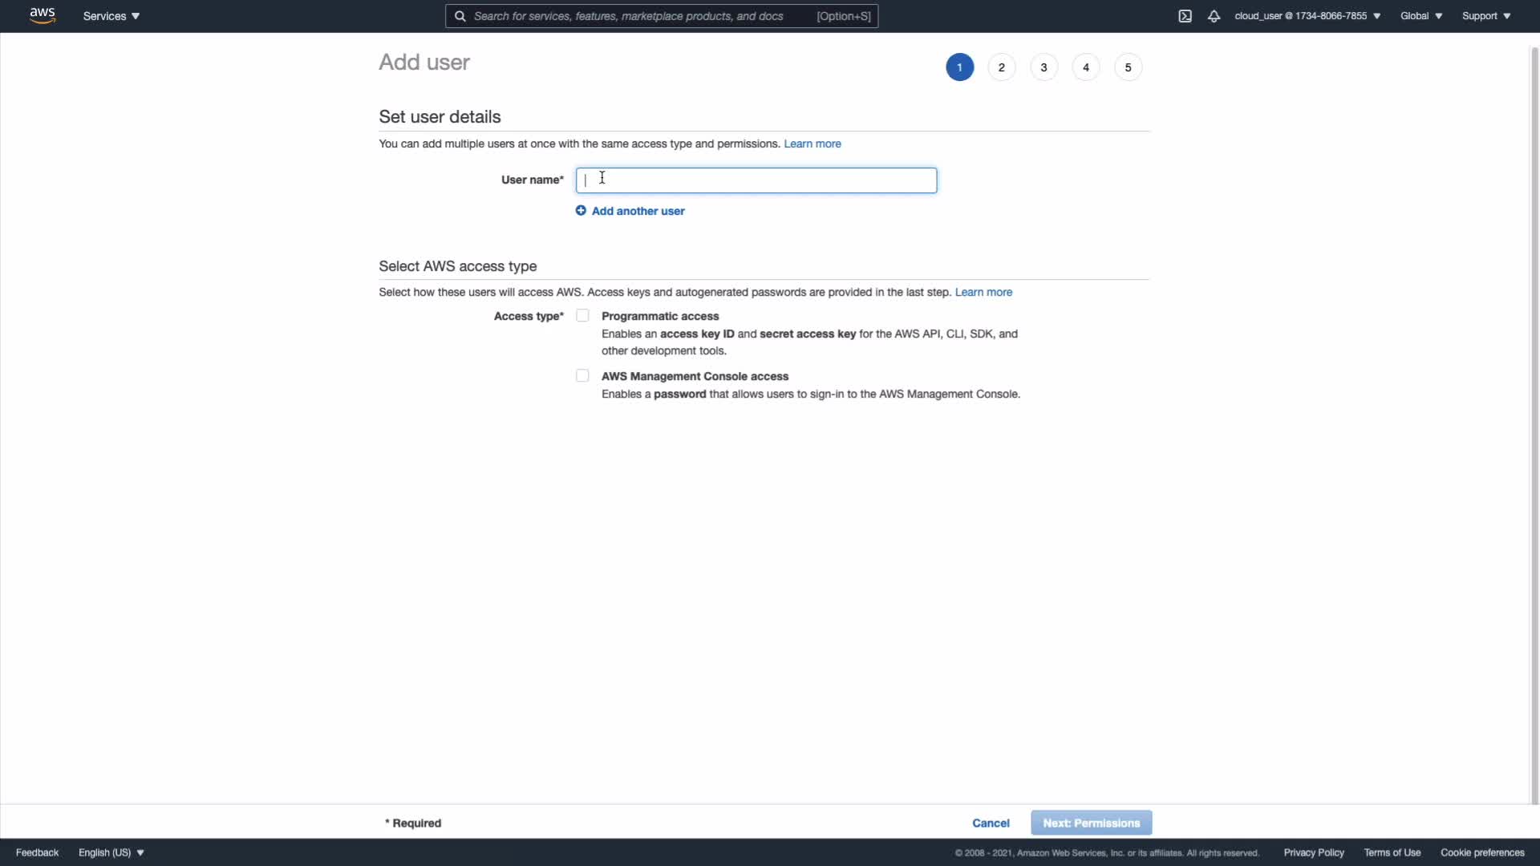Click the User name input field
This screenshot has width=1540, height=866.
tap(756, 180)
